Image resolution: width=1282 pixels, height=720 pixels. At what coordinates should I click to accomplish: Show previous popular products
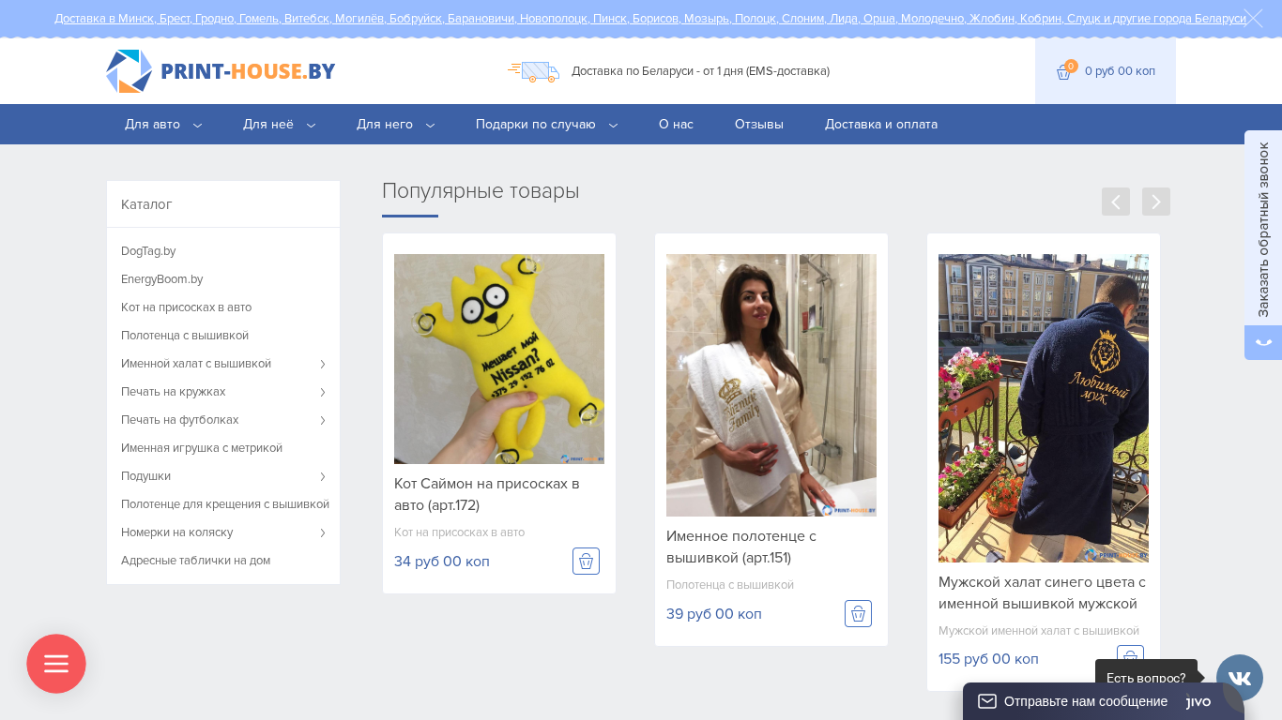(1116, 202)
